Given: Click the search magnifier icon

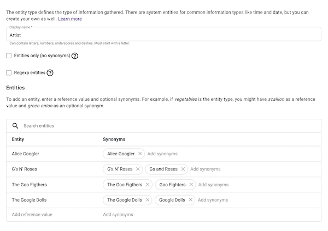Looking at the screenshot, I should tap(15, 126).
